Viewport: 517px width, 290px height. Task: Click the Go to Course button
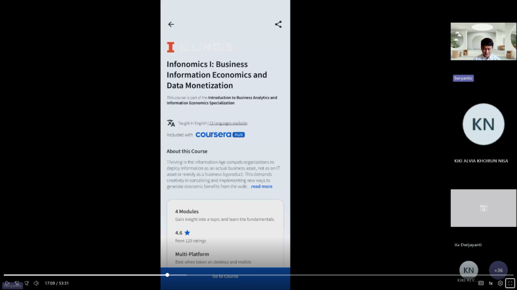pos(225,276)
